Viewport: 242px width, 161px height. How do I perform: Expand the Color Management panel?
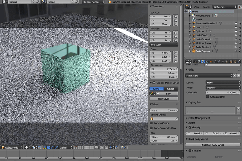(199, 118)
